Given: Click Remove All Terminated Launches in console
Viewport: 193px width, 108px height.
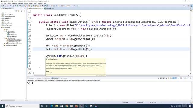Looking at the screenshot, I should 163,78.
